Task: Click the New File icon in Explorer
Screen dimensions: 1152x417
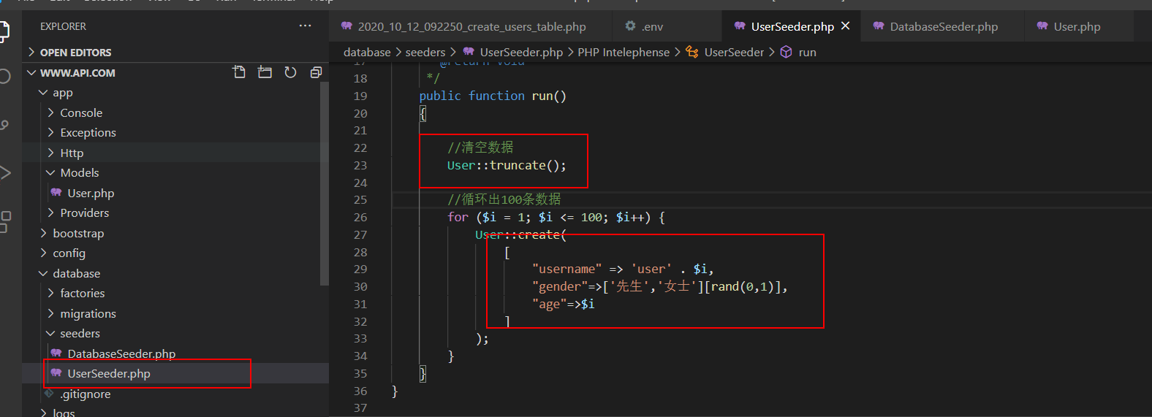Action: point(239,72)
